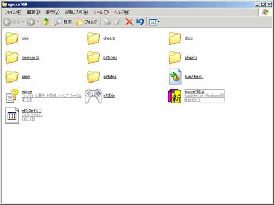Click the Windows flag logo
Viewport: 274px width, 205px height.
[265, 12]
